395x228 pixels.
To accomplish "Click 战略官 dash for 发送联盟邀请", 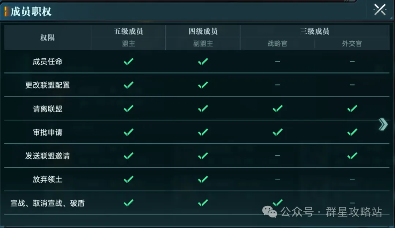I will click(277, 156).
